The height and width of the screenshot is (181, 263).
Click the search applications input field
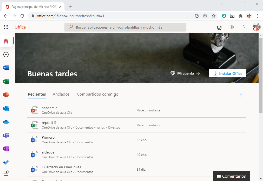[126, 27]
